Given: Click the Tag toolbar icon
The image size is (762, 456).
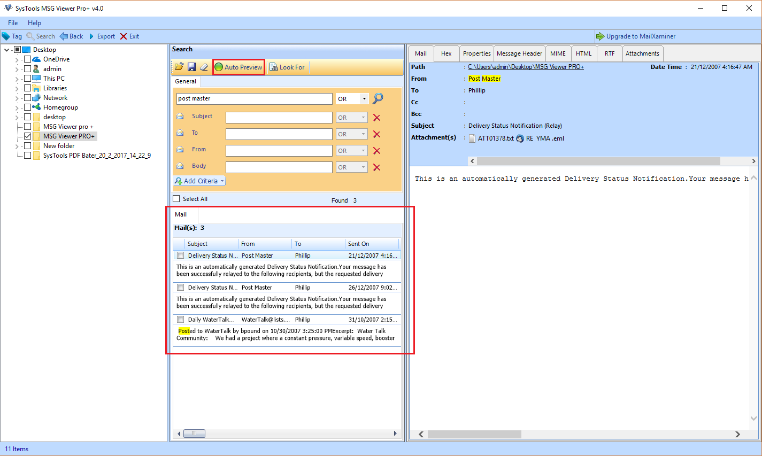Looking at the screenshot, I should 6,36.
